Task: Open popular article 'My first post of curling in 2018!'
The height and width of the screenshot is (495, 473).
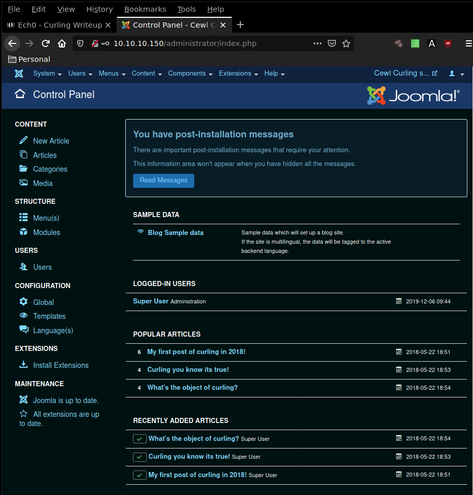Action: tap(196, 351)
